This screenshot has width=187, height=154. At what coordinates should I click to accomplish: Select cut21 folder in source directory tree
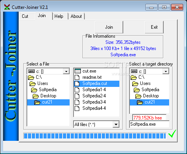pyautogui.click(x=48, y=102)
